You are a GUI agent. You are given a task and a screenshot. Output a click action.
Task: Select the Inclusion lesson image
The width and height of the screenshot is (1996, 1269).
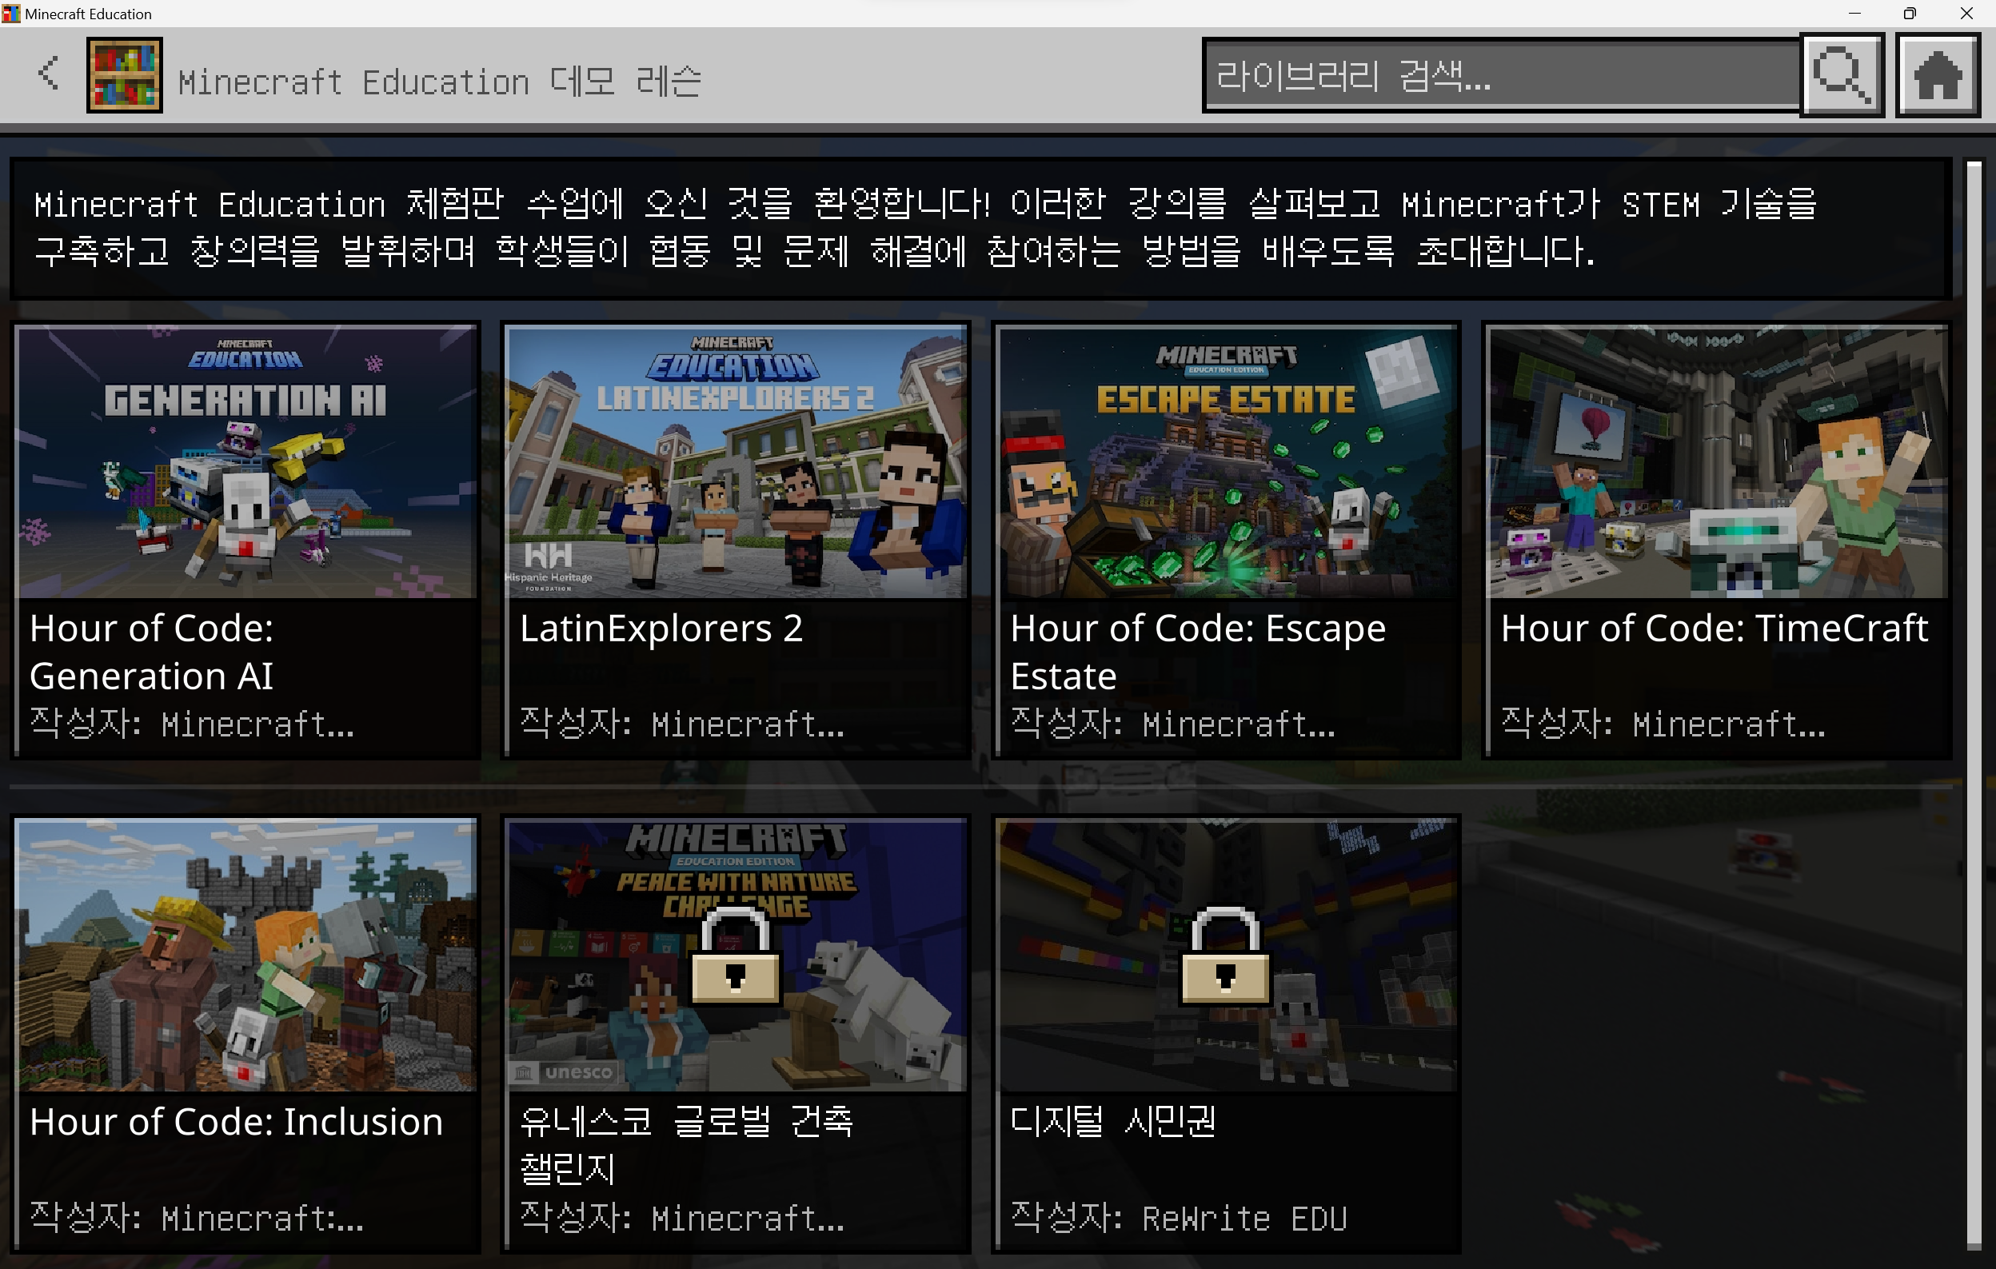[x=246, y=955]
